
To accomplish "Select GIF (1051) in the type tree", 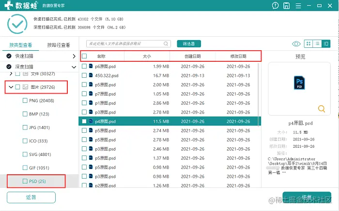I will (x=39, y=168).
